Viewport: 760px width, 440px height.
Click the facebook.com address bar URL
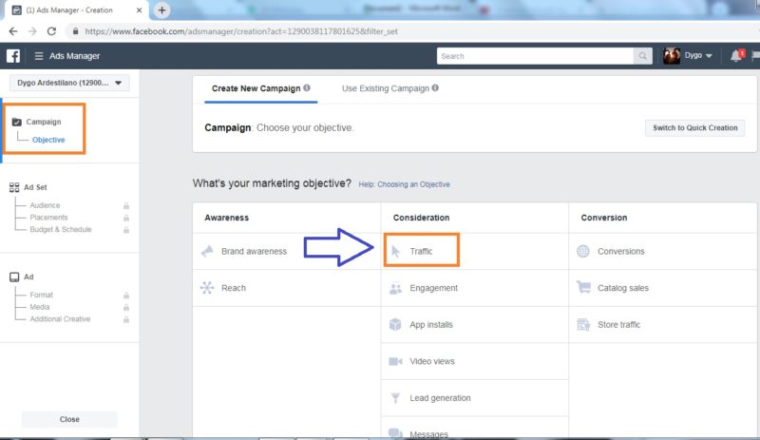point(241,31)
